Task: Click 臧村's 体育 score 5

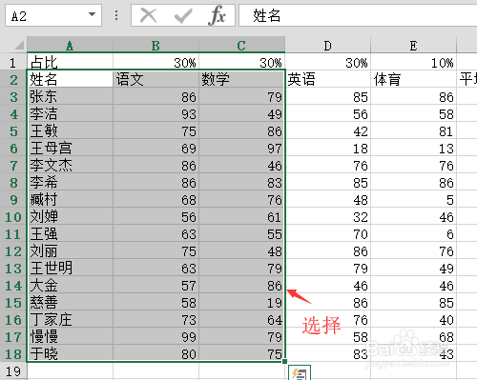Action: coord(413,199)
